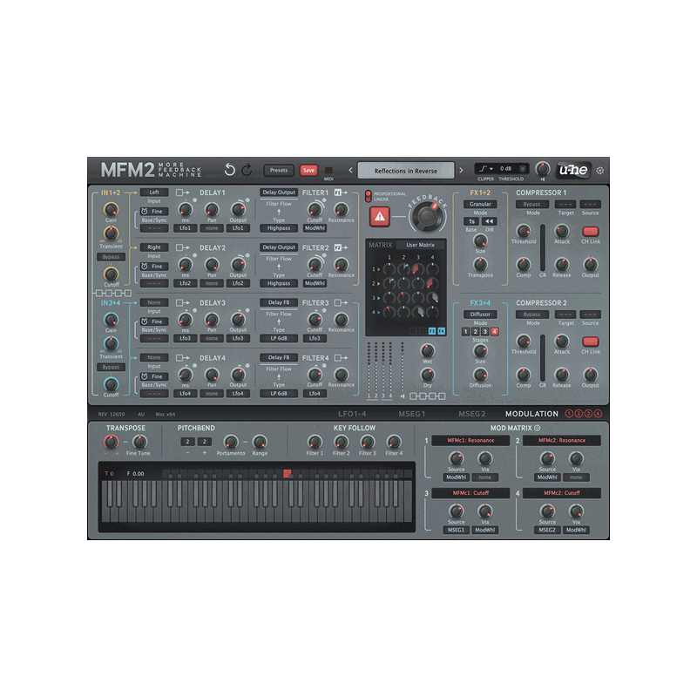The image size is (697, 697).
Task: Click the undo arrow icon
Action: 229,170
